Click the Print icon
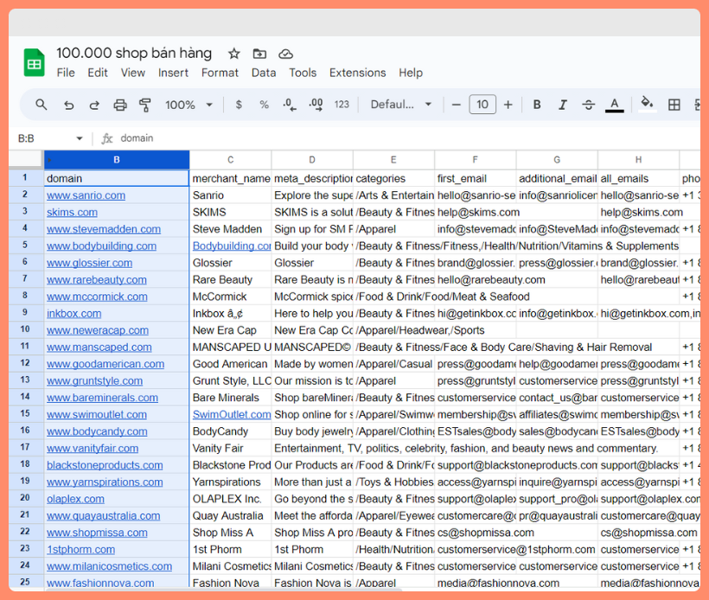 pyautogui.click(x=120, y=105)
